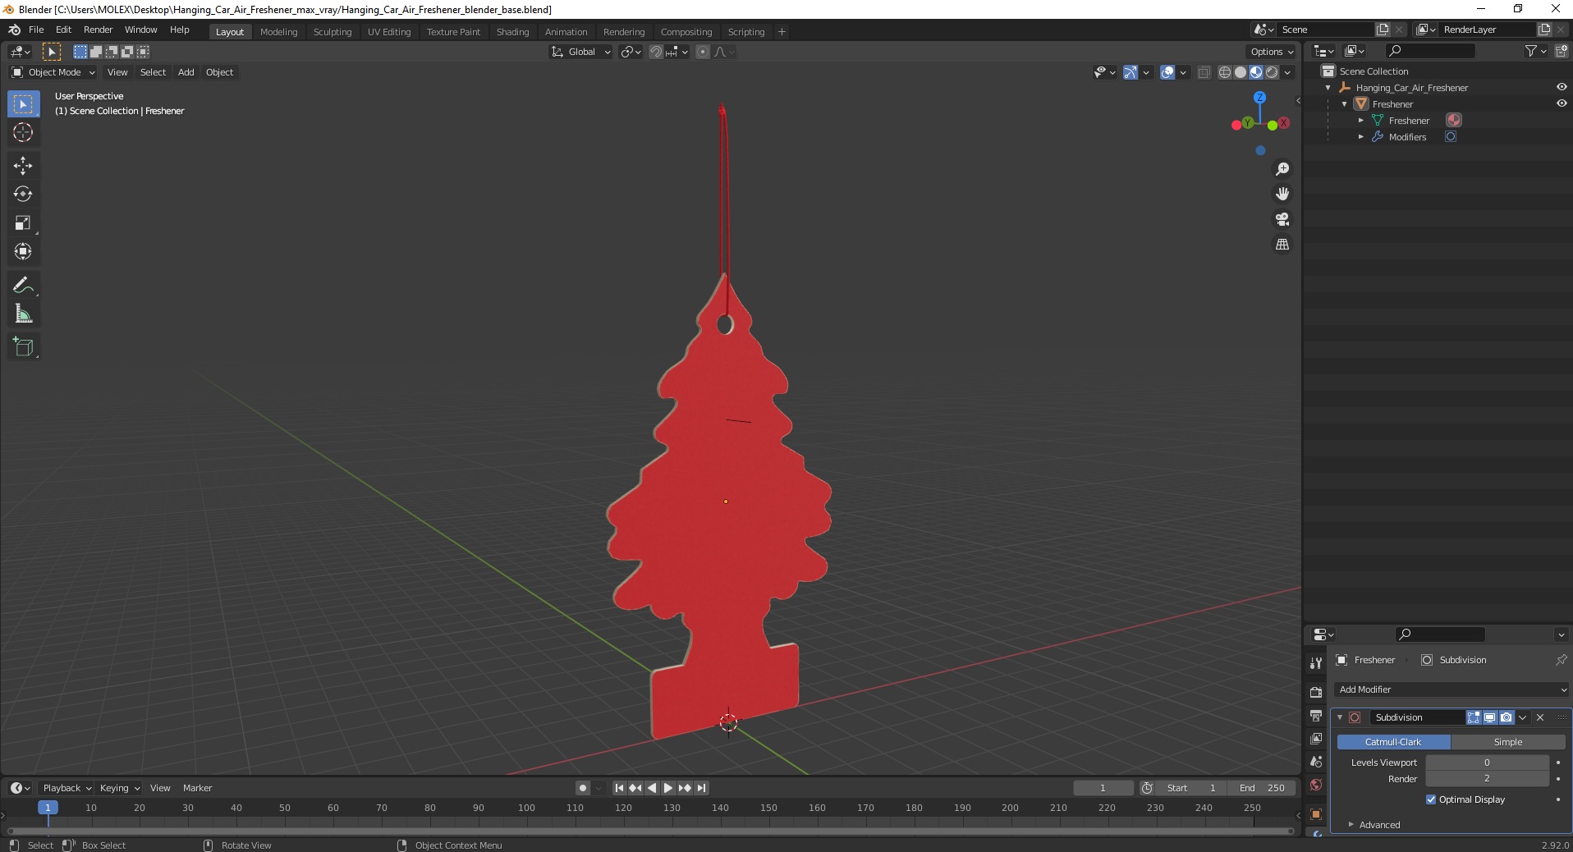The width and height of the screenshot is (1573, 852).
Task: Select the Cursor tool in toolbar
Action: click(23, 132)
